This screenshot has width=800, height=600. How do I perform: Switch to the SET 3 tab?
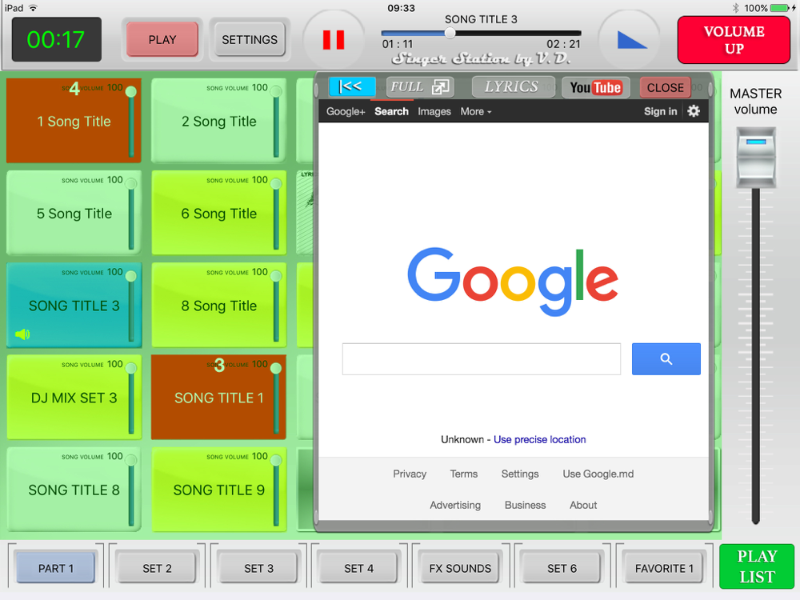pyautogui.click(x=258, y=568)
